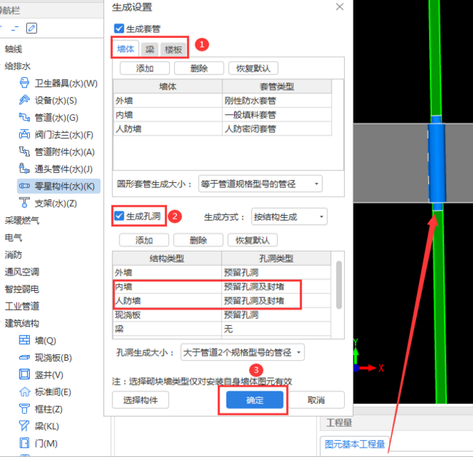Select 外墙 row in the 结构类型 table
The width and height of the screenshot is (473, 457).
pyautogui.click(x=222, y=273)
